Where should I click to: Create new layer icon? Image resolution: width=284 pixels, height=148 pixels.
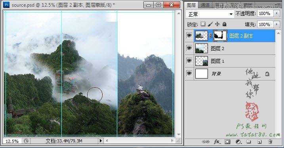tap(259, 142)
